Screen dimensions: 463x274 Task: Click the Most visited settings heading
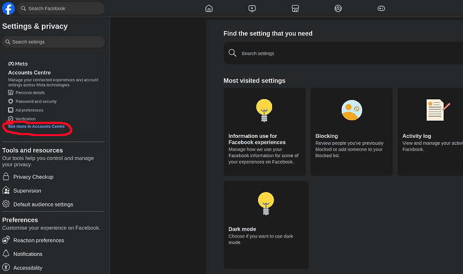coord(254,80)
